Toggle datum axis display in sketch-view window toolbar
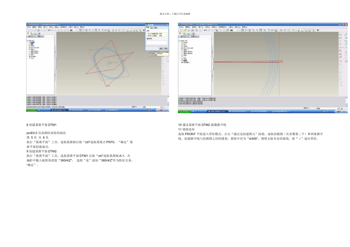 (301, 30)
